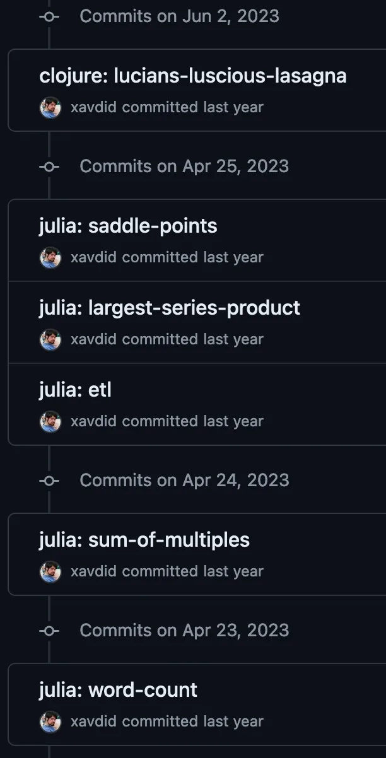The image size is (386, 758).
Task: Click commit marker icon for Apr 23, 2023
Action: (x=49, y=631)
